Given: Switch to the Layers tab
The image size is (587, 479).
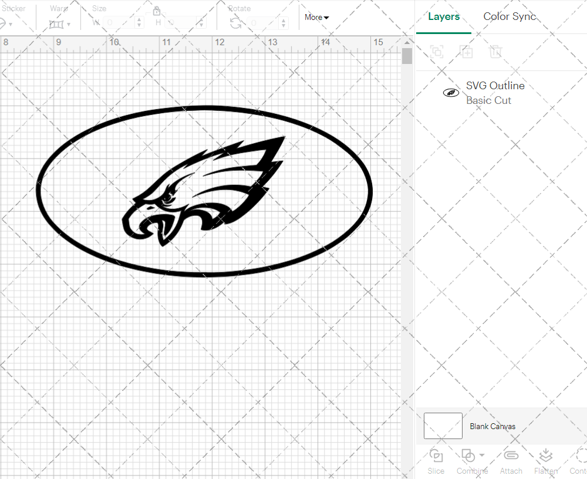Looking at the screenshot, I should pos(444,17).
